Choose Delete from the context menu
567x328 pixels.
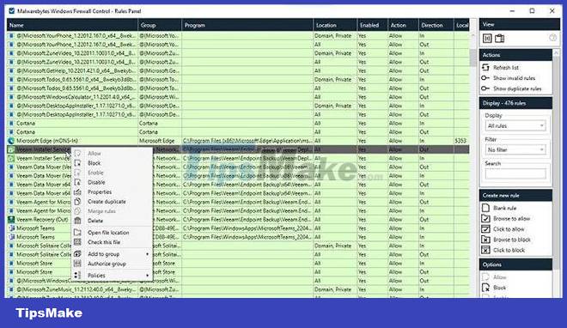95,221
